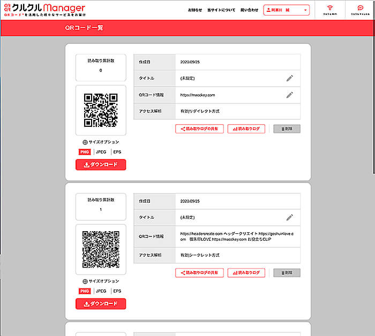The height and width of the screenshot is (336, 375).
Task: Click the second card's 2020/09/25 creation date
Action: click(x=190, y=201)
